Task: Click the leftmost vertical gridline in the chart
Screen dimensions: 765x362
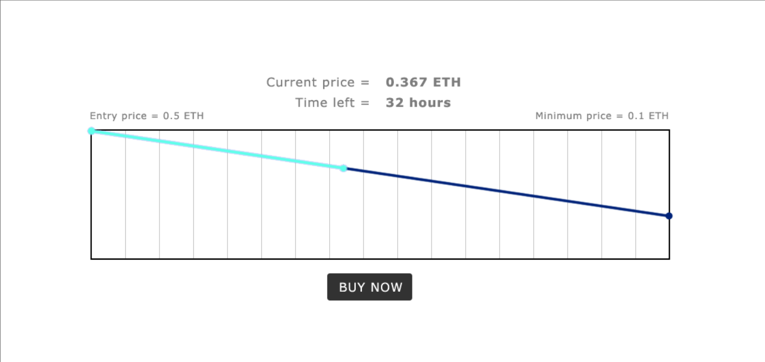Action: (126, 194)
